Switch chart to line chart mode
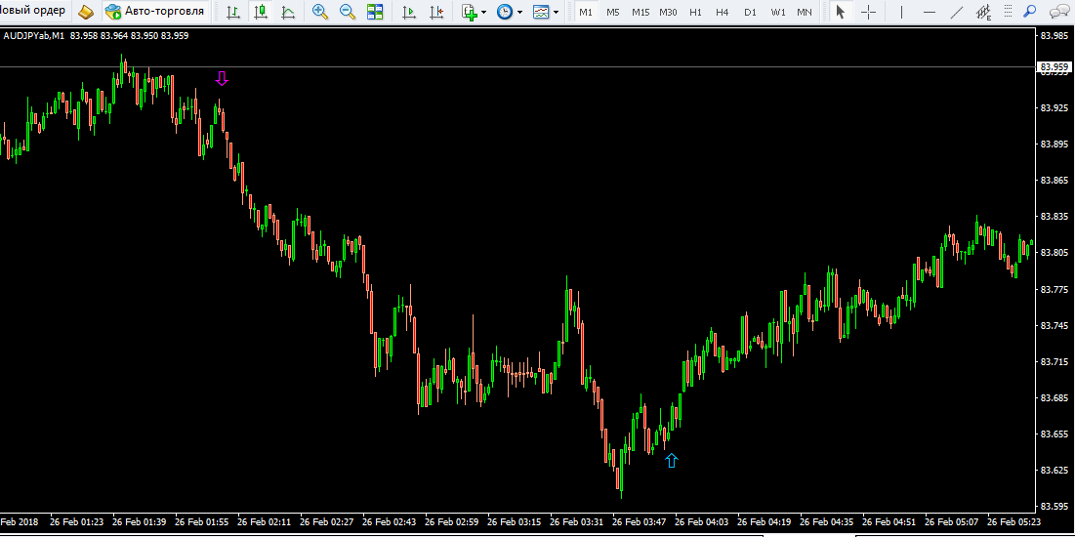Image resolution: width=1075 pixels, height=537 pixels. (x=288, y=12)
